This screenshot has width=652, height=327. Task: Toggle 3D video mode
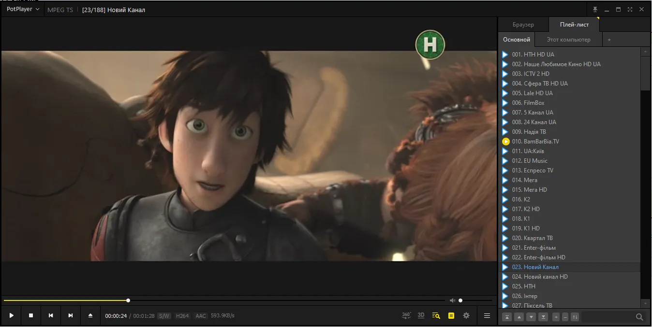[421, 315]
